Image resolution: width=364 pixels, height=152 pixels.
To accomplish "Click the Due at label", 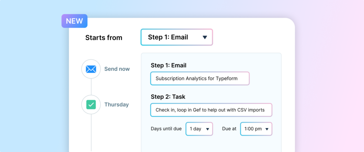I will (x=229, y=129).
